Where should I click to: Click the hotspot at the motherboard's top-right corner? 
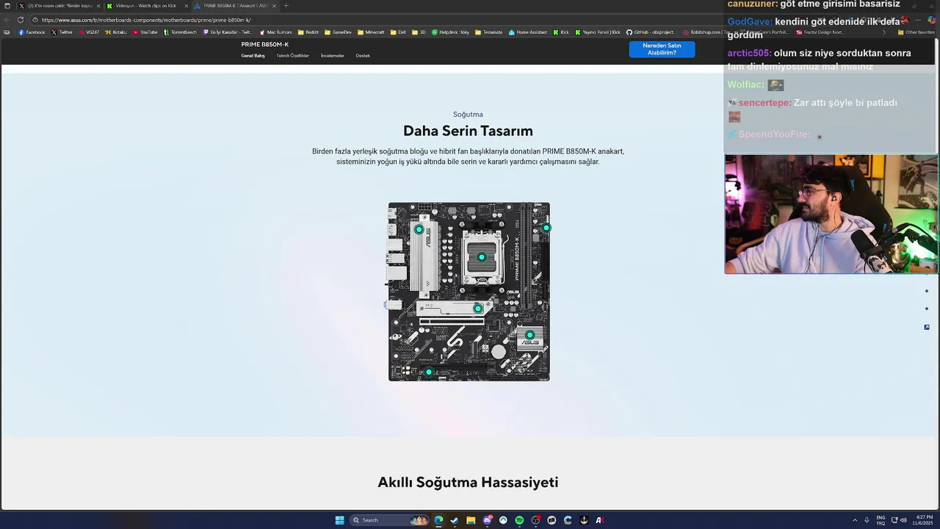pyautogui.click(x=546, y=228)
